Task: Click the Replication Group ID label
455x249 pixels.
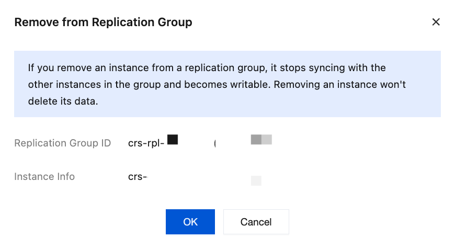Action: coord(62,143)
